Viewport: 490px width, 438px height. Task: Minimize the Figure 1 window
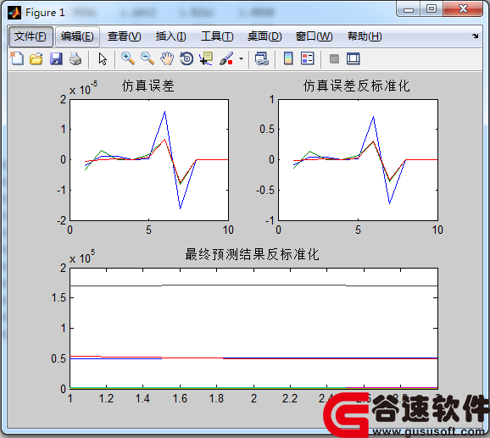[408, 9]
